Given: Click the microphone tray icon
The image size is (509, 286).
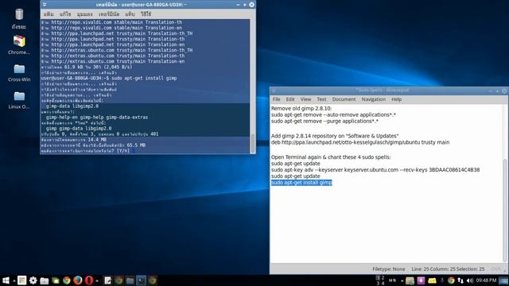Looking at the screenshot, I should pos(442,280).
